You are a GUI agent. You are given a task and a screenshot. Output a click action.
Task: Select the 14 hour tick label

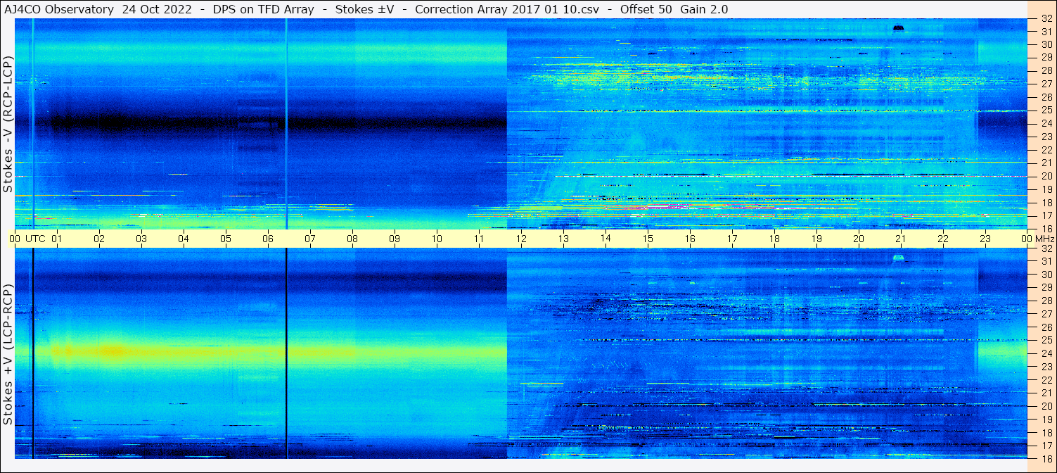click(x=606, y=239)
